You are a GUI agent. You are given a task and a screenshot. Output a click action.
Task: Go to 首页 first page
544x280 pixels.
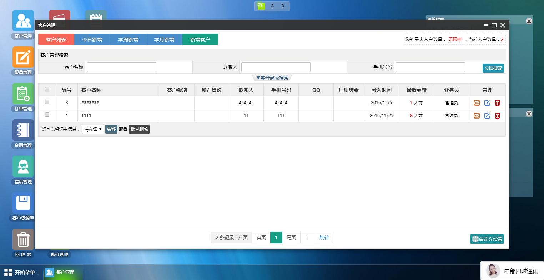click(261, 237)
